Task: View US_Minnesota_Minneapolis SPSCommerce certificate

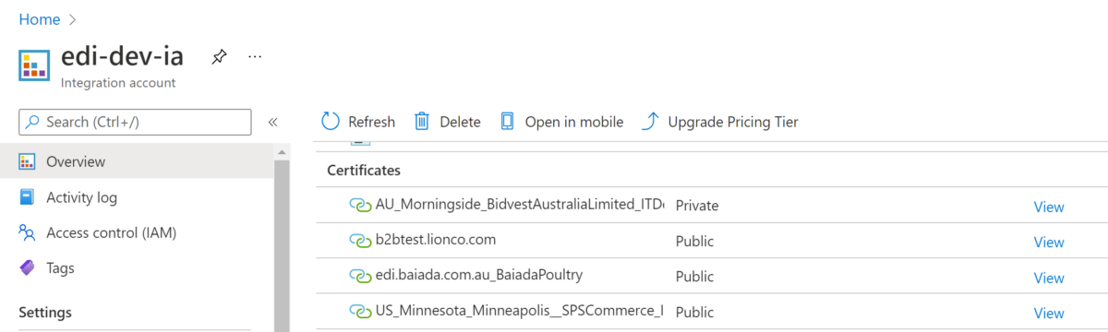Action: tap(1049, 313)
